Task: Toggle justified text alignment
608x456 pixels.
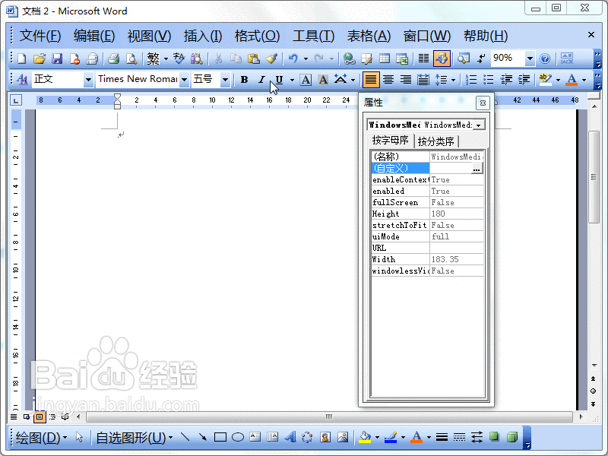Action: [x=370, y=80]
